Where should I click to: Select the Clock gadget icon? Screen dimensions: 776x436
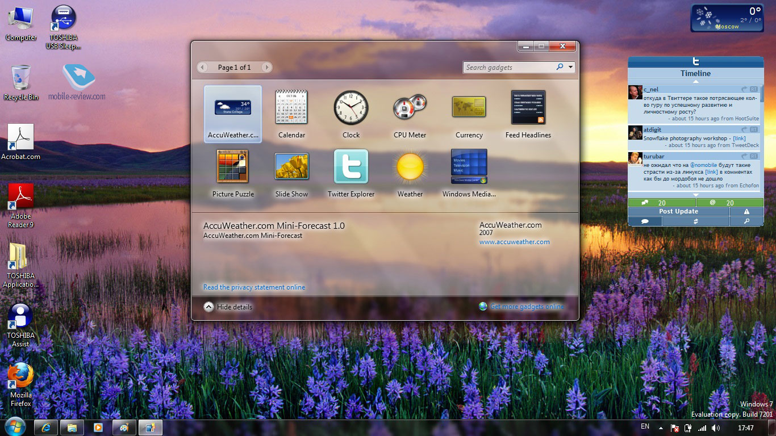point(351,107)
